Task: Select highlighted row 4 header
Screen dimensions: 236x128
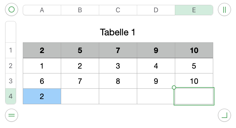Action: coord(11,96)
